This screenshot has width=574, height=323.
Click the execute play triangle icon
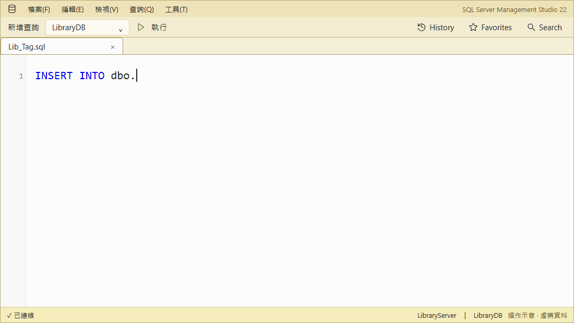tap(141, 28)
